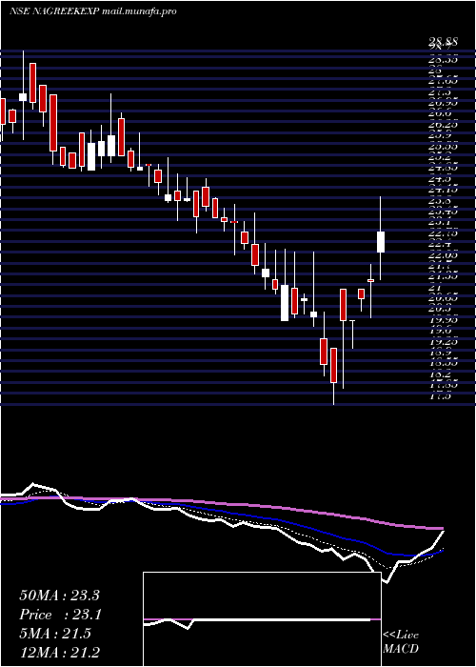Open the boxed MACD inset chart
Screen dimensions: 476x667
click(262, 619)
